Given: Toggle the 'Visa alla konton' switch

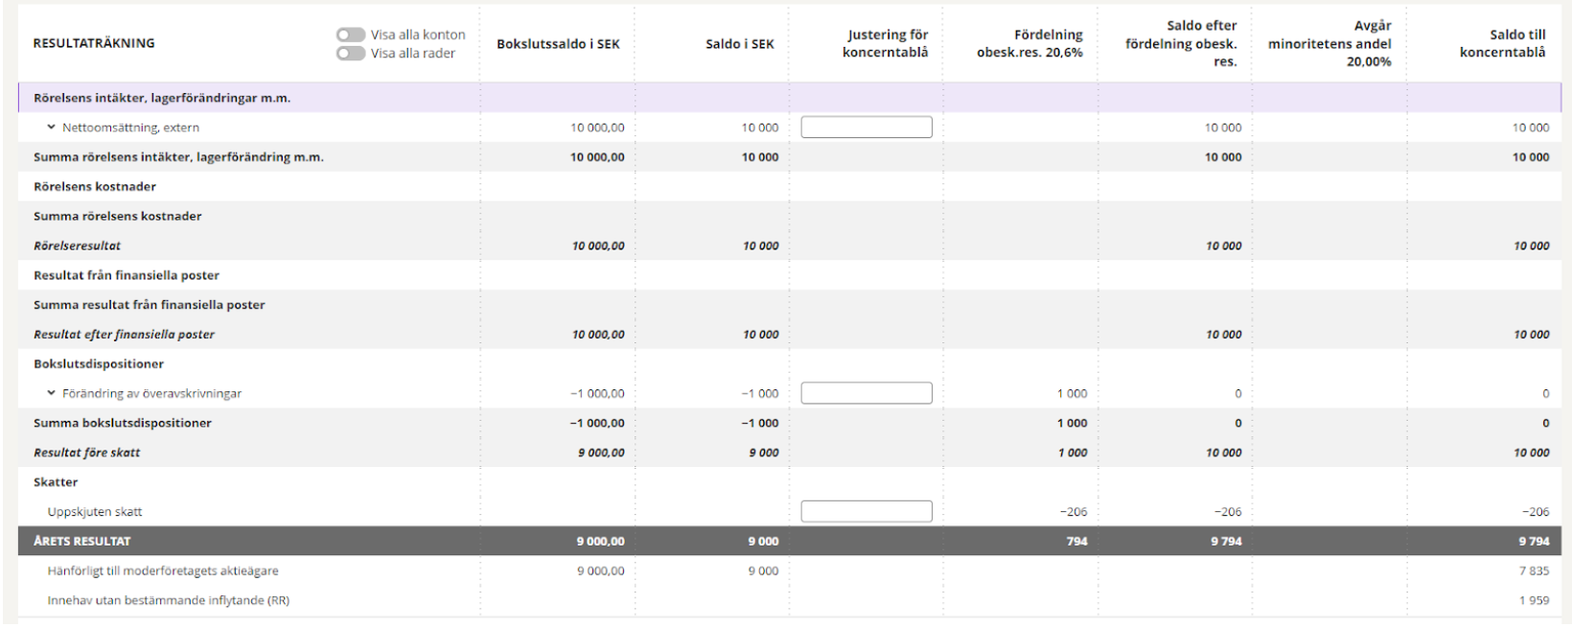Looking at the screenshot, I should (x=351, y=35).
